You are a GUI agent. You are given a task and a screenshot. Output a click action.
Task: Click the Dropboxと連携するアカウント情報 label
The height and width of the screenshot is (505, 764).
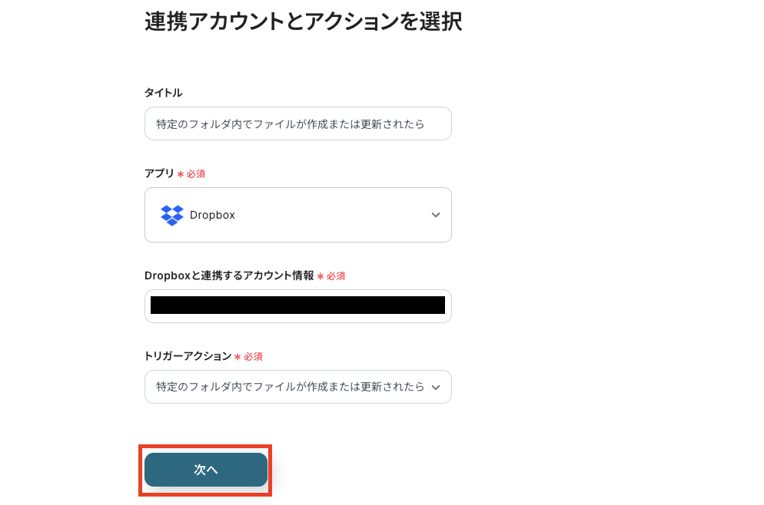[x=229, y=276]
